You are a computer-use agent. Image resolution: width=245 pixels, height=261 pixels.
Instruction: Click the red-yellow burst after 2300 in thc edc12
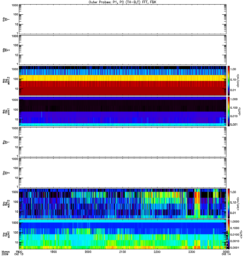point(197,204)
